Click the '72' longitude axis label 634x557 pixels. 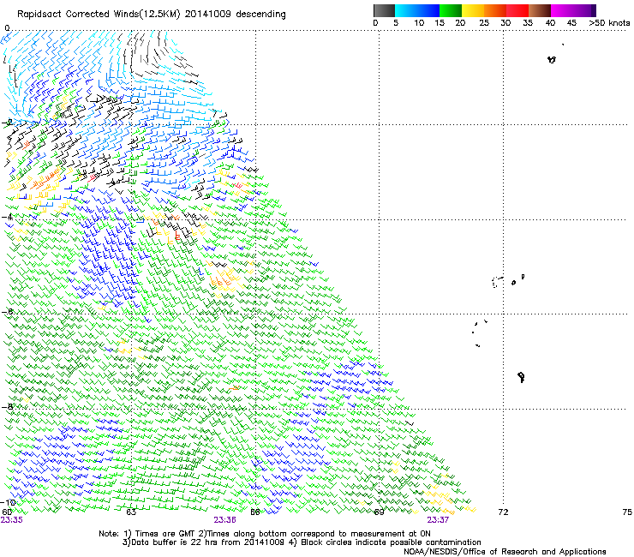click(503, 512)
